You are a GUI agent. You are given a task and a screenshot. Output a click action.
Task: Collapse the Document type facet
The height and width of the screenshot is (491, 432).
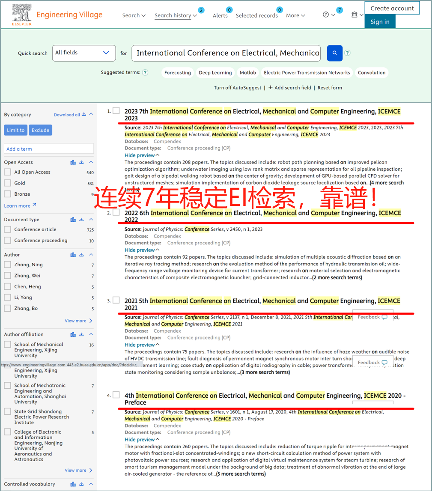coord(91,219)
